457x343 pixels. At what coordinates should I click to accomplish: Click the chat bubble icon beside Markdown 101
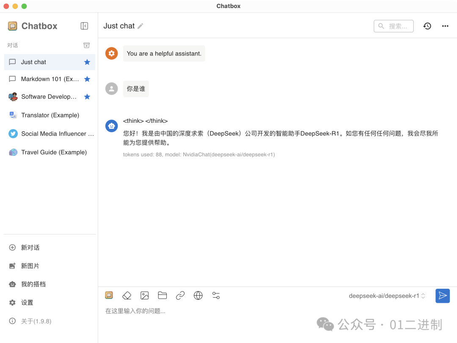coord(12,79)
